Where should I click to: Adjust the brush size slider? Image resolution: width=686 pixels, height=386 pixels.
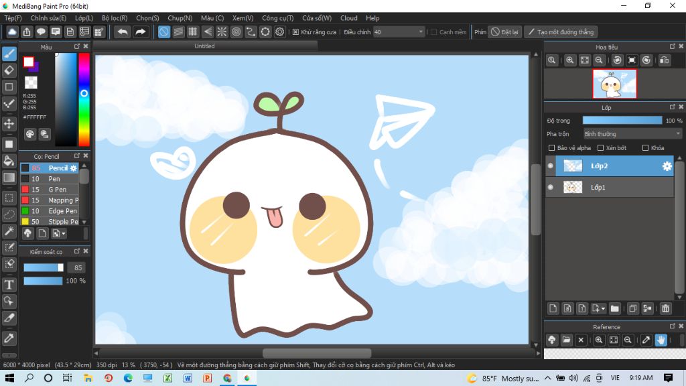coord(44,267)
